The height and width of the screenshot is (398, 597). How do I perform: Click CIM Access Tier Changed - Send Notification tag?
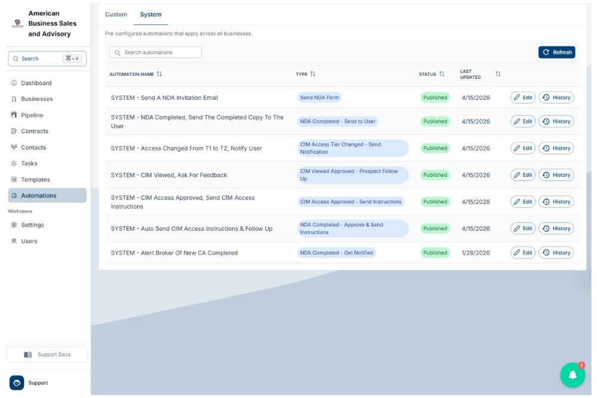pyautogui.click(x=353, y=148)
